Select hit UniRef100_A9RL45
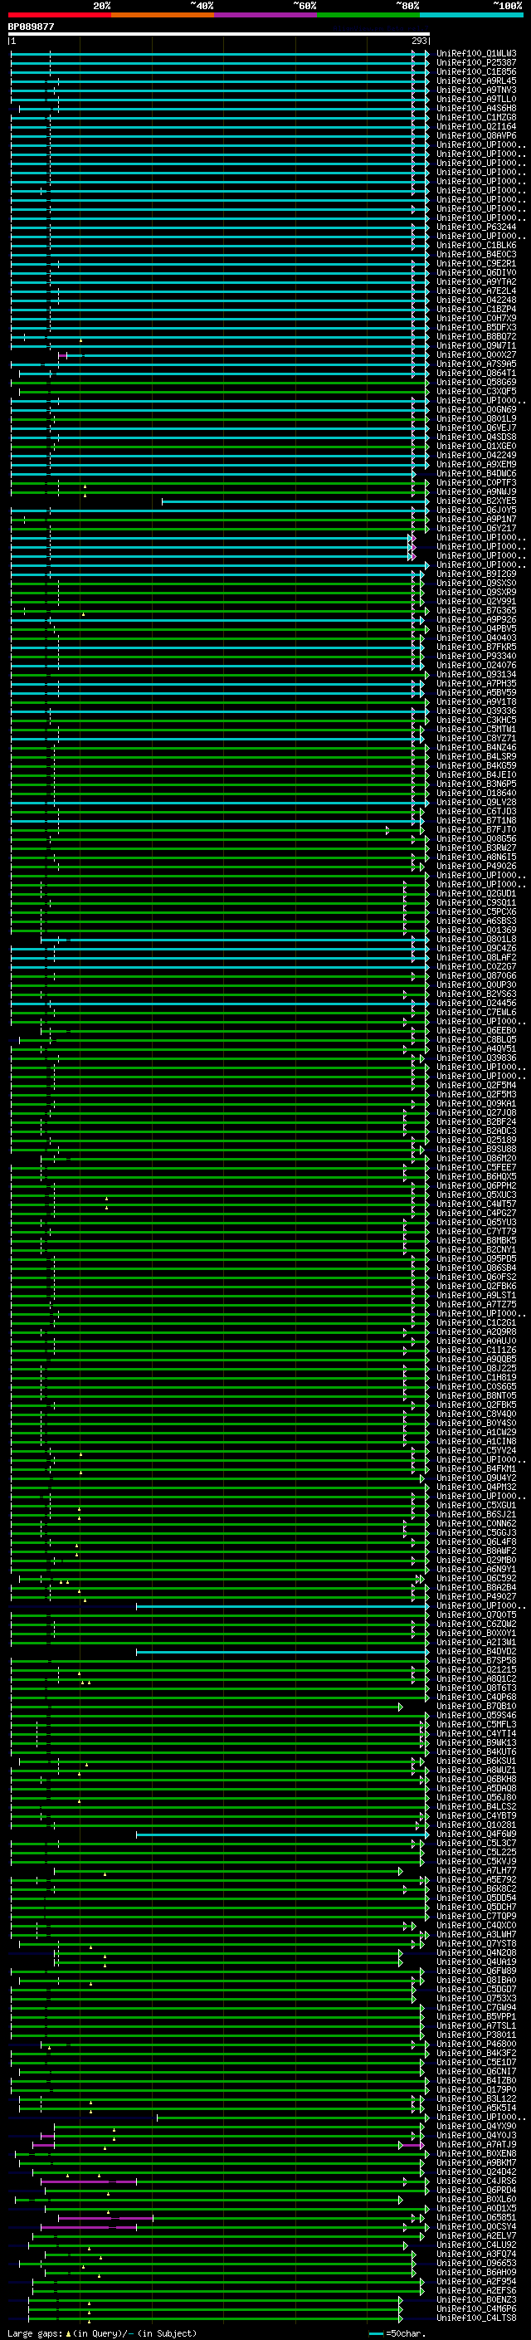 [x=476, y=81]
